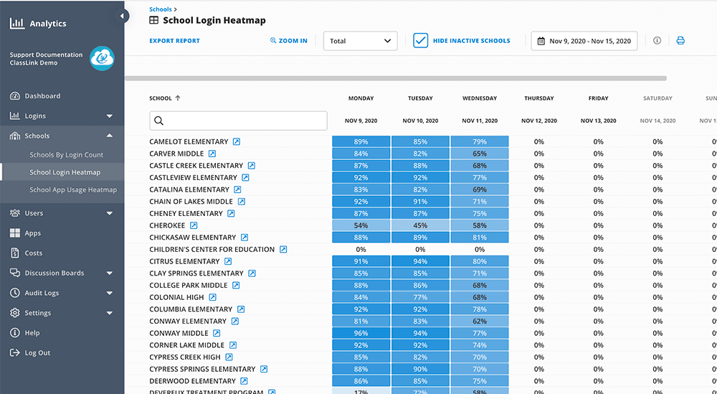Click Cypress Springs Elementary school name
Screen dimensions: 717x394
pos(202,369)
